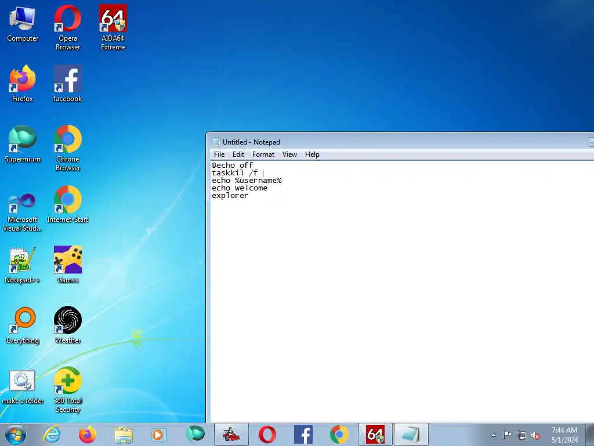594x446 pixels.
Task: Open Notepad's File menu
Action: 219,154
